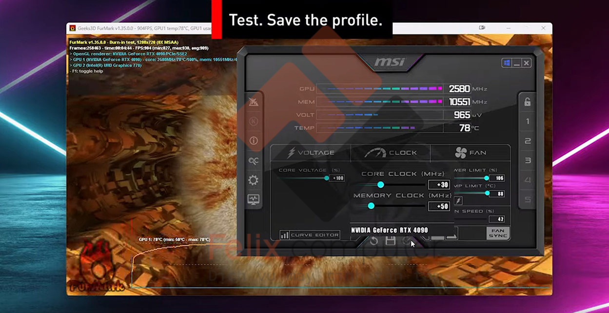This screenshot has height=313, width=609.
Task: Toggle the lightning link icon under temp limit
Action: pos(458,201)
